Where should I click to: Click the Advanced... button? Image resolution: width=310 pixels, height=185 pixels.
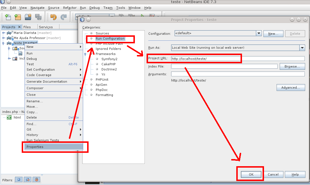point(291,88)
